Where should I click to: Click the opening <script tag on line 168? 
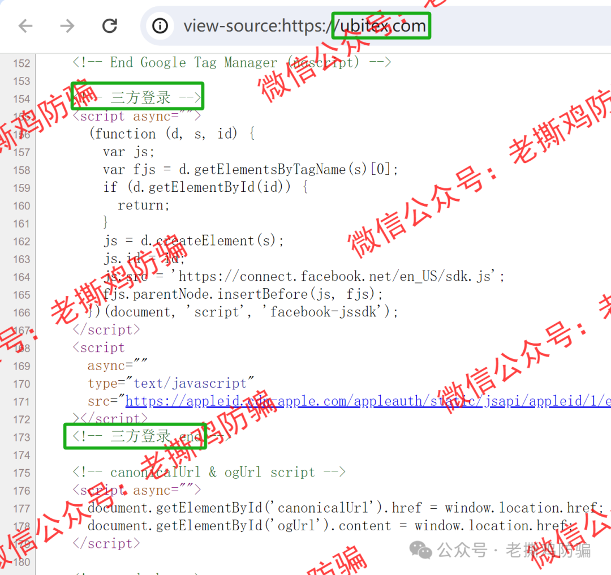pyautogui.click(x=98, y=347)
